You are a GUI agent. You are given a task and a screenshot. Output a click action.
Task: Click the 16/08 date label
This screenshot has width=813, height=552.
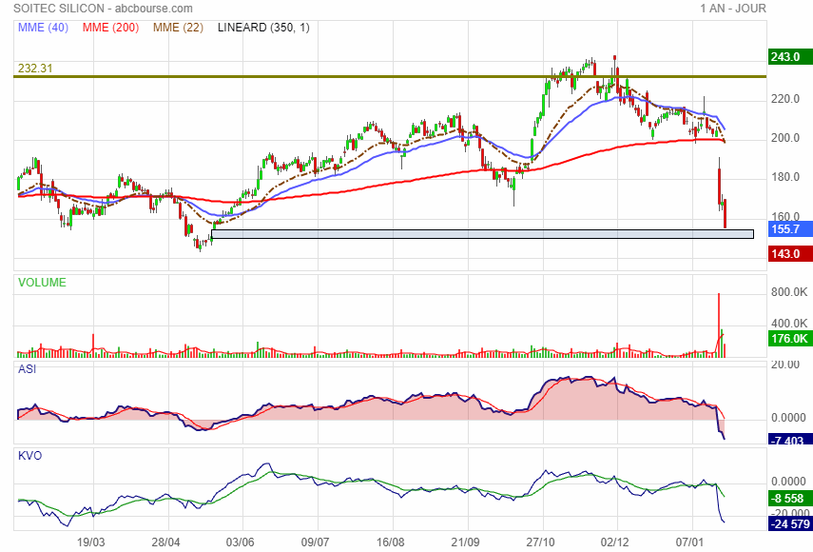[390, 542]
